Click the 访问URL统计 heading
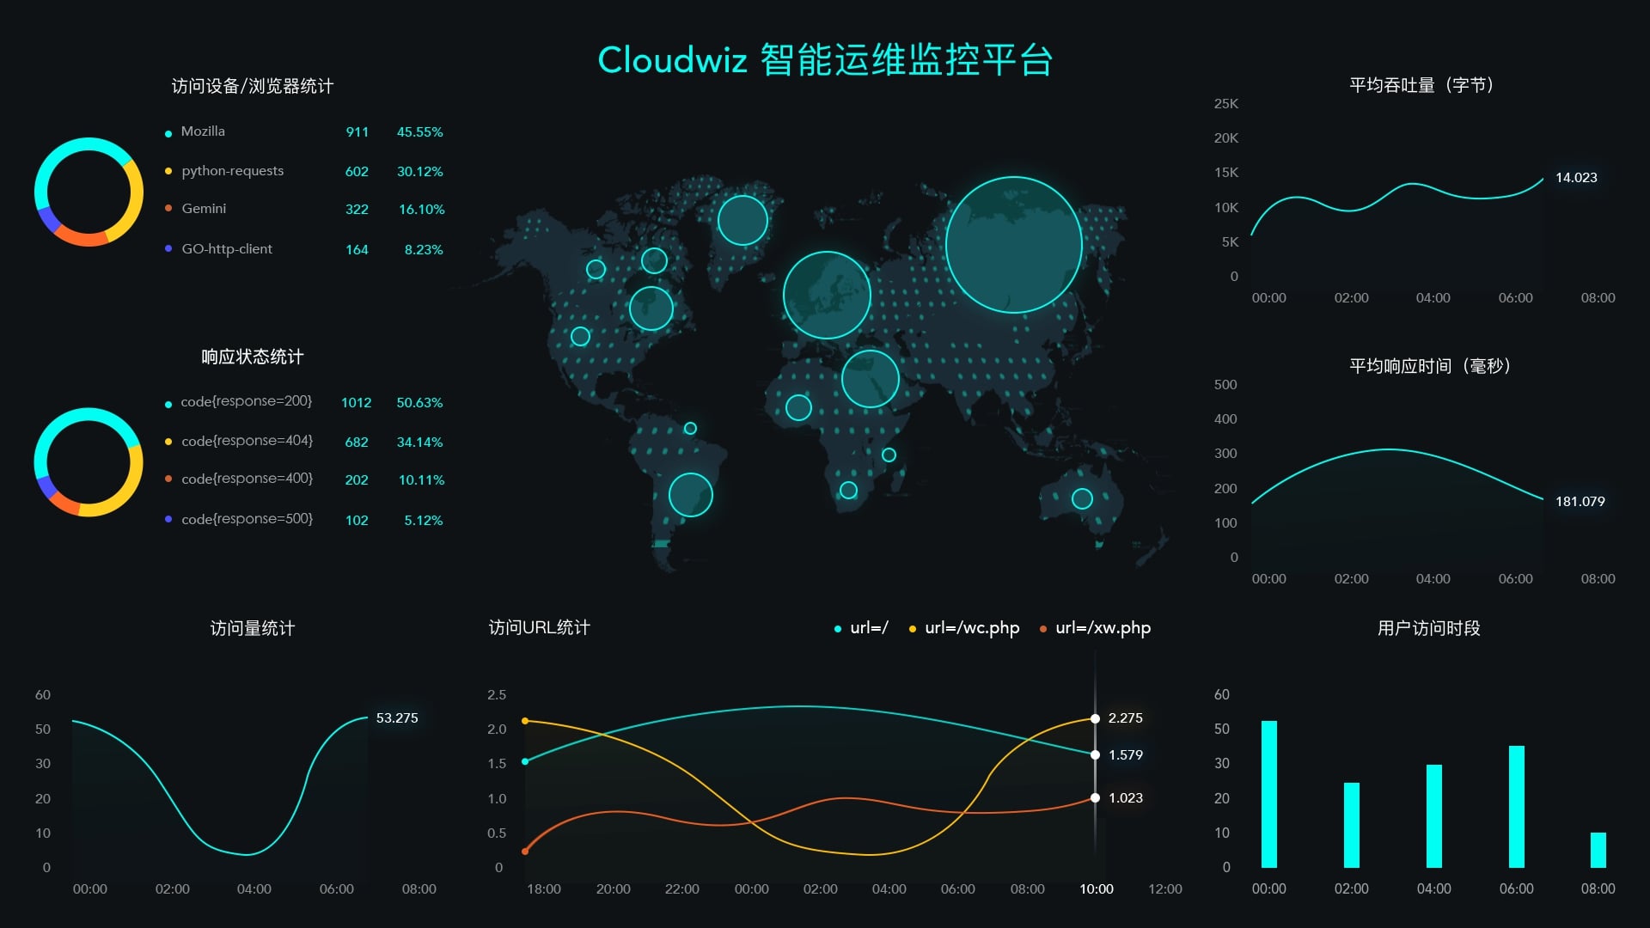Screen dimensions: 1650x928 click(x=539, y=627)
